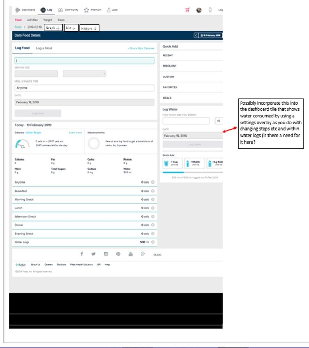Open the serving size unit dropdown

(84, 74)
